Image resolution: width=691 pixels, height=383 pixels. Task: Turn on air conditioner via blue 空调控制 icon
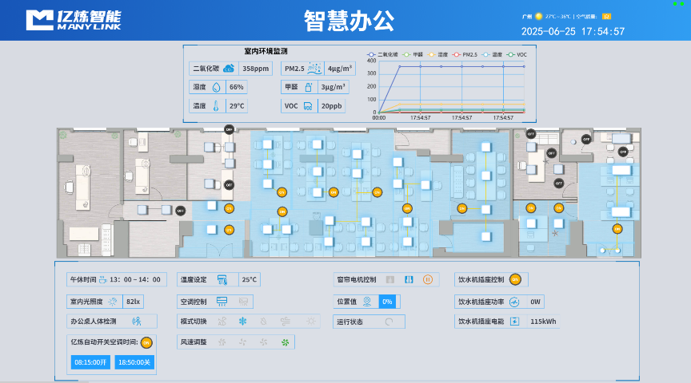(x=222, y=301)
